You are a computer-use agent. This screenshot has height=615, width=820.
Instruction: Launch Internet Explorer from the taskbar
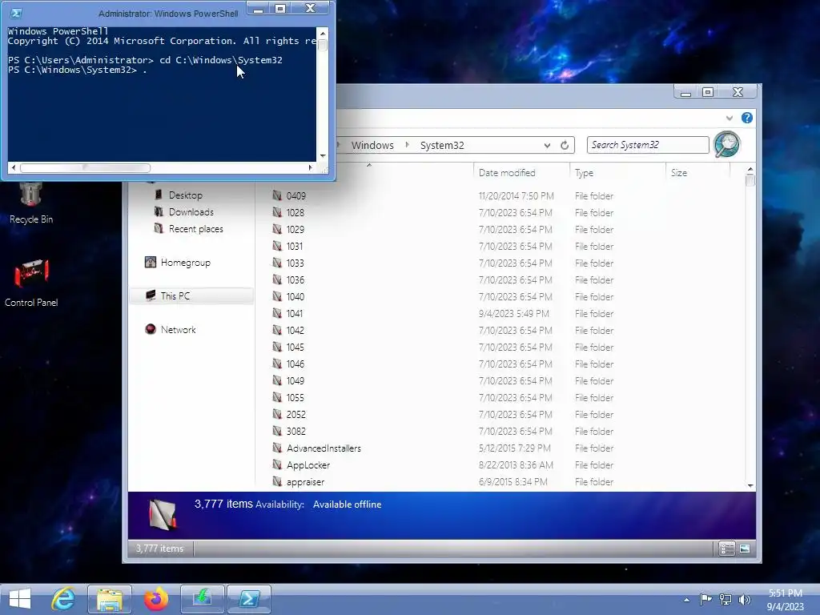(63, 599)
